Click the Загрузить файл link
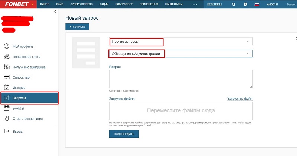Image resolution: width=297 pixels, height=156 pixels. tap(240, 99)
